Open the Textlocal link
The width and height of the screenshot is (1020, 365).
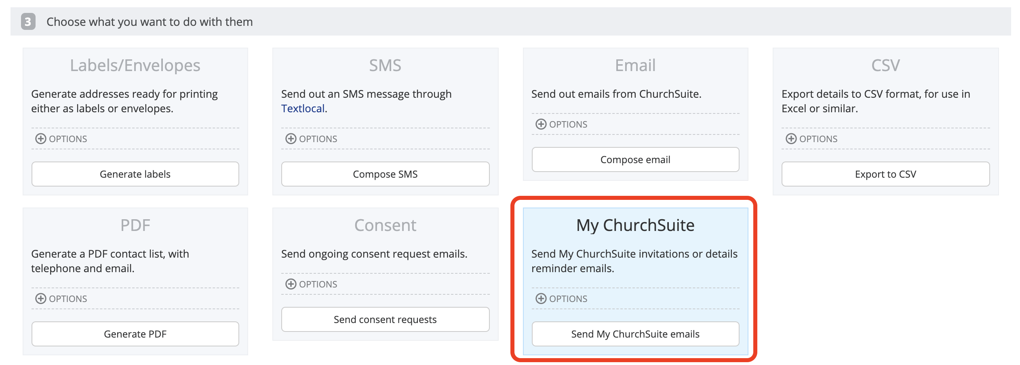click(303, 108)
